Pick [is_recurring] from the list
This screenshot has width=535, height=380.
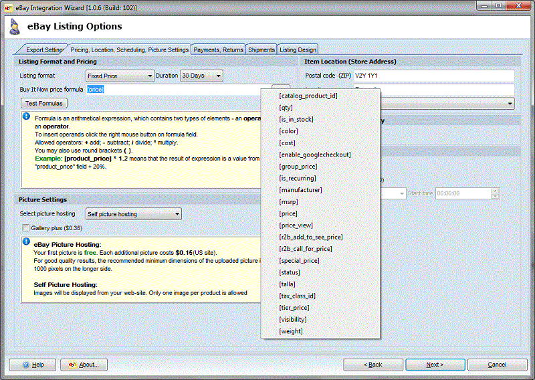(320, 178)
